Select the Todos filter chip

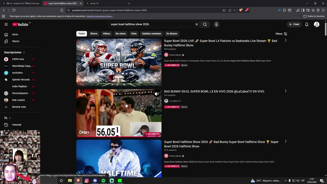tap(81, 33)
